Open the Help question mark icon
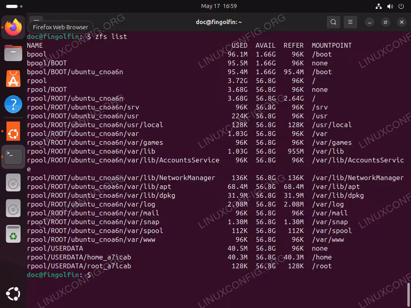411x308 pixels. 13,104
